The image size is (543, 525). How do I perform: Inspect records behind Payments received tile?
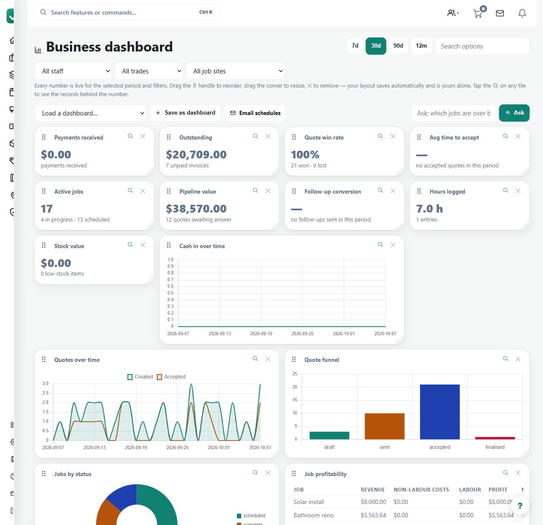pos(130,136)
